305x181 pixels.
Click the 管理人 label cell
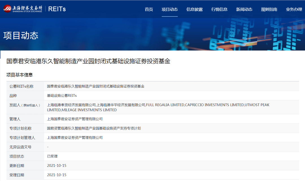pyautogui.click(x=25, y=119)
